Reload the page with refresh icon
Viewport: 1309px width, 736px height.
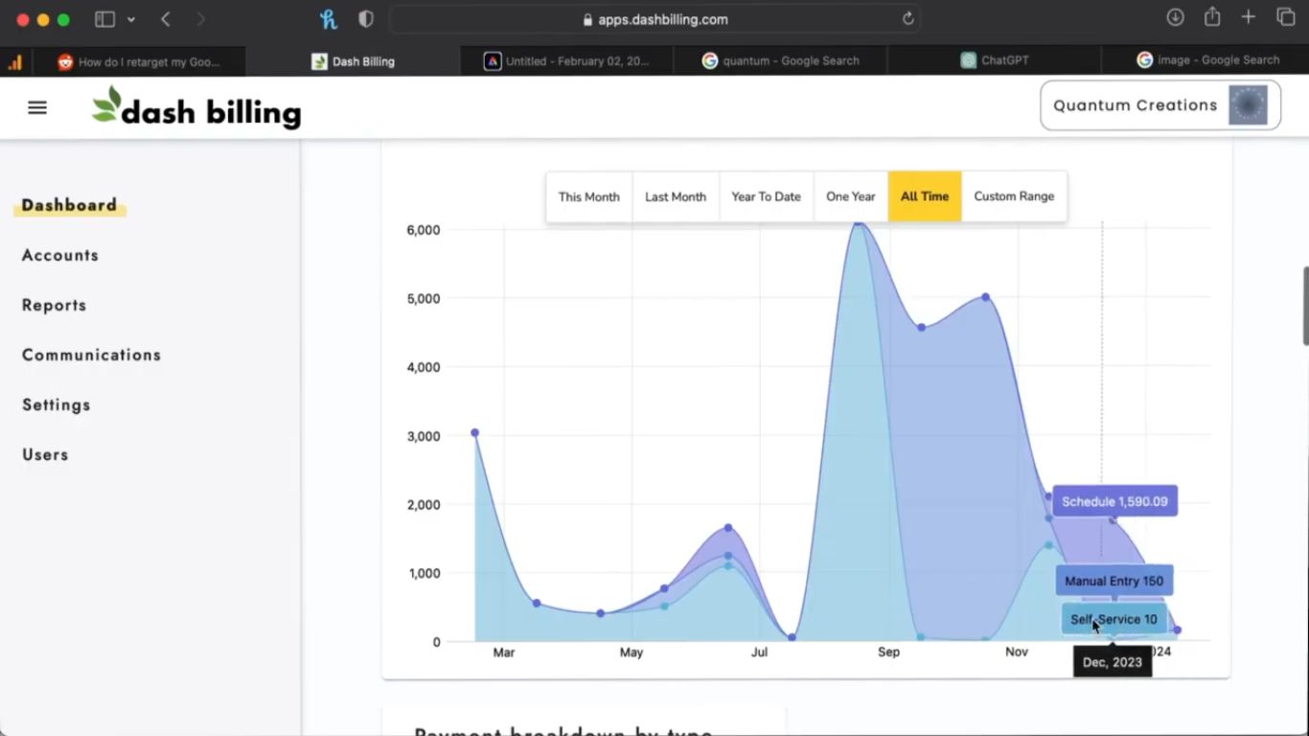907,19
